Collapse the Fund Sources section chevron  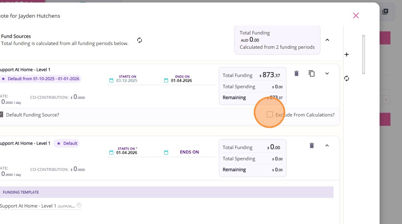coord(327,40)
